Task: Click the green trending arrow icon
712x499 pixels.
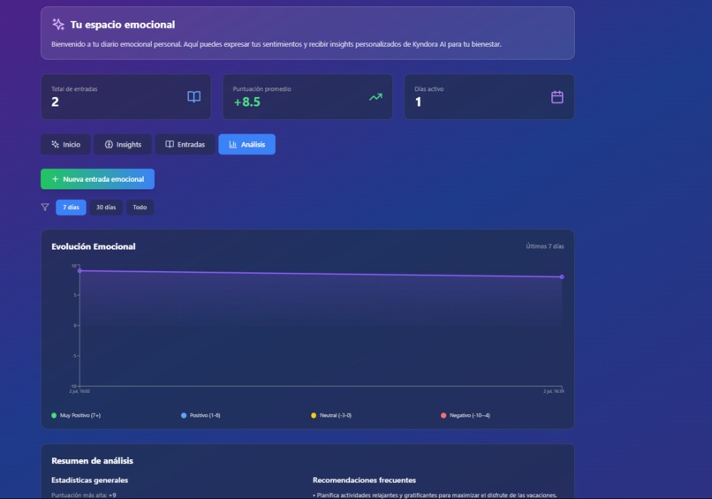Action: [375, 97]
